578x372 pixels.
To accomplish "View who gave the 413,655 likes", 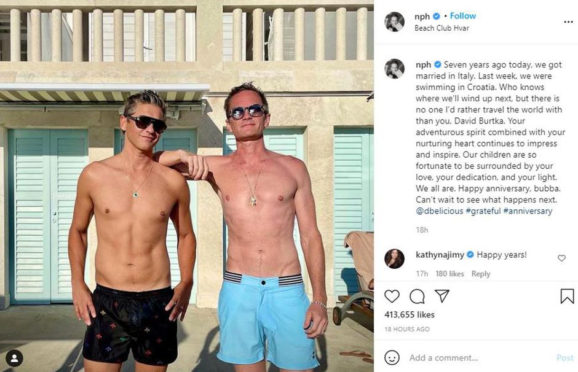I will (x=410, y=314).
